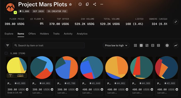This screenshot has width=181, height=98.
Task: Click the 399.80 USDG floor price value
Action: (15, 24)
